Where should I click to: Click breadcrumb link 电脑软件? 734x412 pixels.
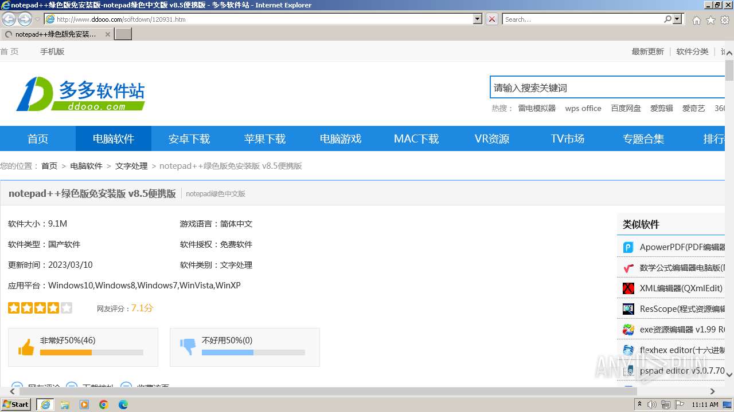(86, 166)
